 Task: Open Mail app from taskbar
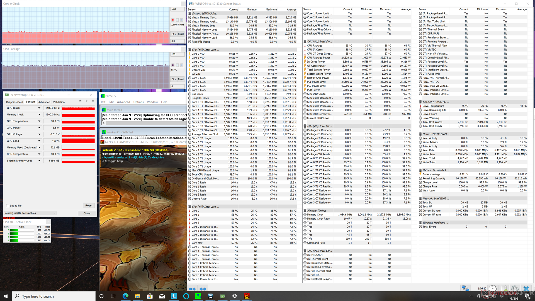(x=162, y=296)
